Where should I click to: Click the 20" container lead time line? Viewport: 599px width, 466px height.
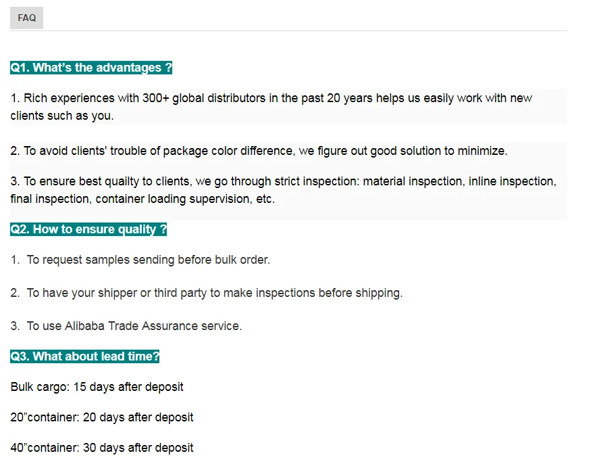click(x=102, y=417)
